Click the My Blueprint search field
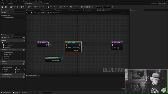168x94 pixels. 15,38
